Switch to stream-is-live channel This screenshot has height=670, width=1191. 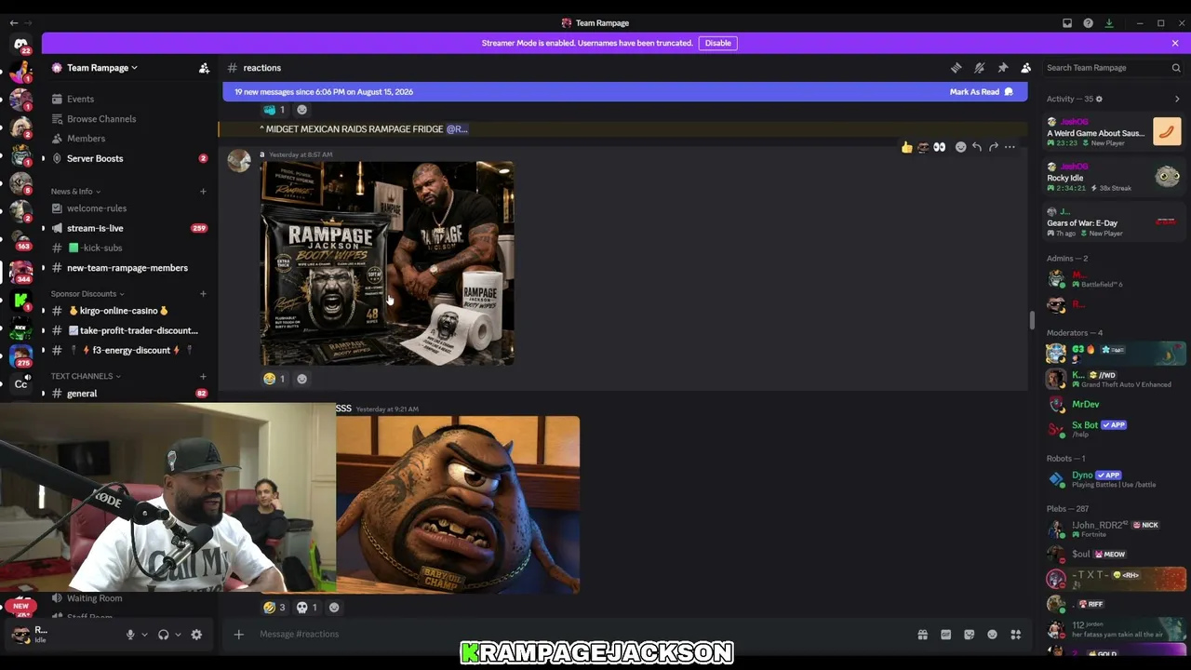click(x=129, y=228)
